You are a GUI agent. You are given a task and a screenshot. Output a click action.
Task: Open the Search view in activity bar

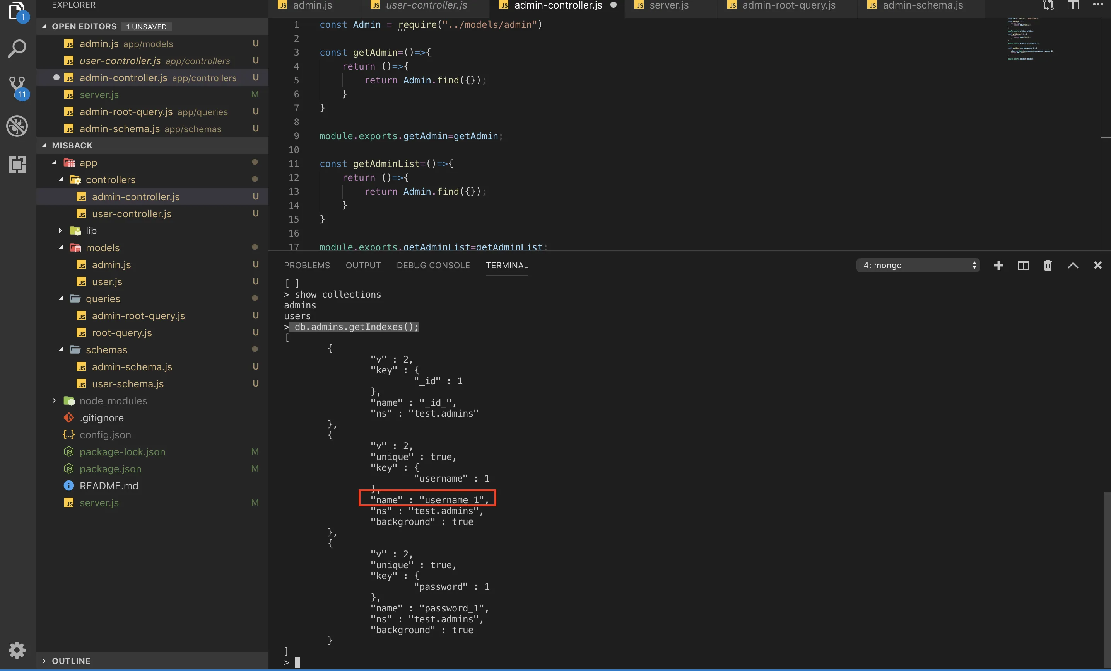17,49
